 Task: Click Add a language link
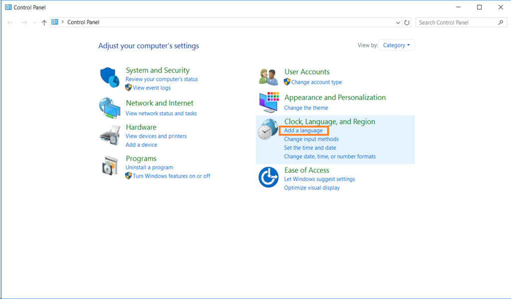click(x=303, y=131)
